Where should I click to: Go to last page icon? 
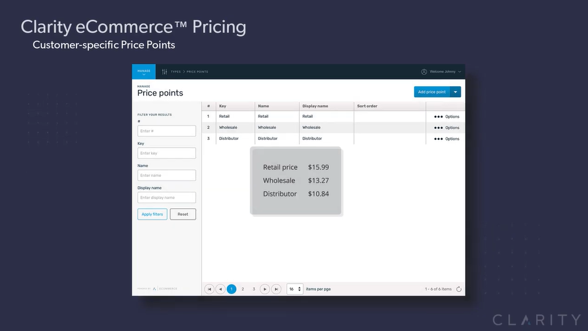(x=276, y=289)
